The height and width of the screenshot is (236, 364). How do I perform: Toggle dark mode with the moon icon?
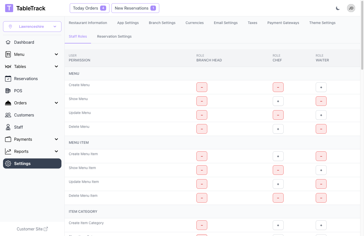338,8
